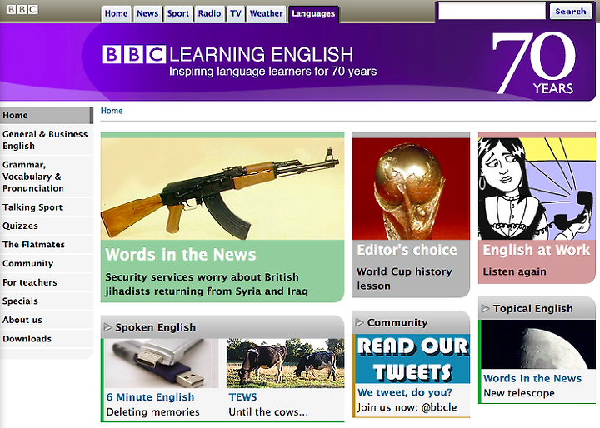Image resolution: width=600 pixels, height=428 pixels.
Task: Click the 70 Years anniversary emblem
Action: click(535, 63)
